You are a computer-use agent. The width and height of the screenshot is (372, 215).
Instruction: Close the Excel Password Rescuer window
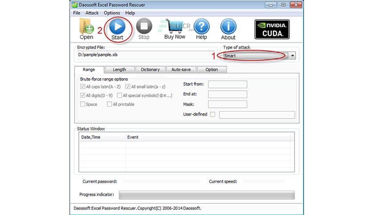[x=296, y=5]
